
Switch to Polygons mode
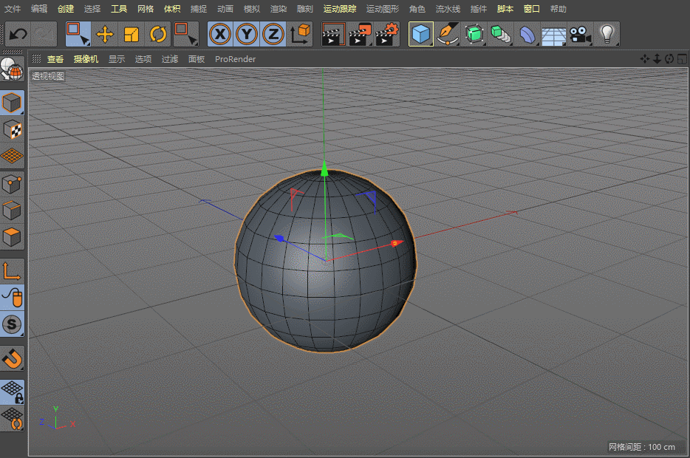(12, 237)
